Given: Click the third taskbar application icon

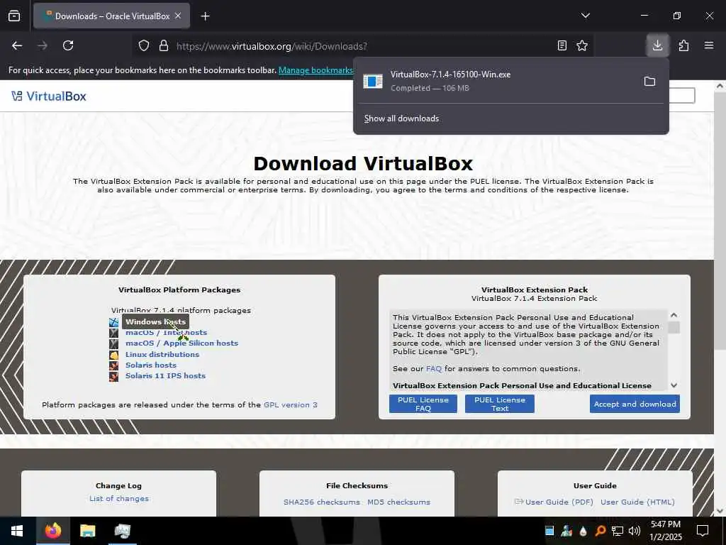Looking at the screenshot, I should [123, 531].
